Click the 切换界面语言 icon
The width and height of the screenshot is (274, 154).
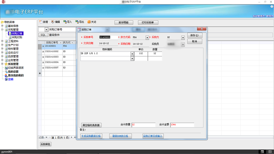tap(6, 68)
